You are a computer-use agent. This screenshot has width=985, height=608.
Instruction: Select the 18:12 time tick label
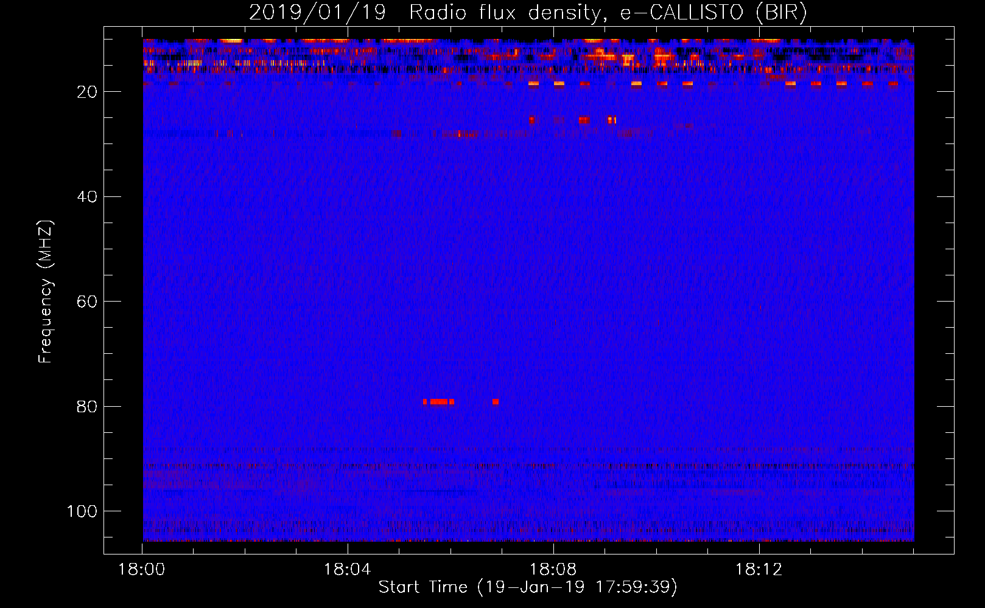[759, 570]
